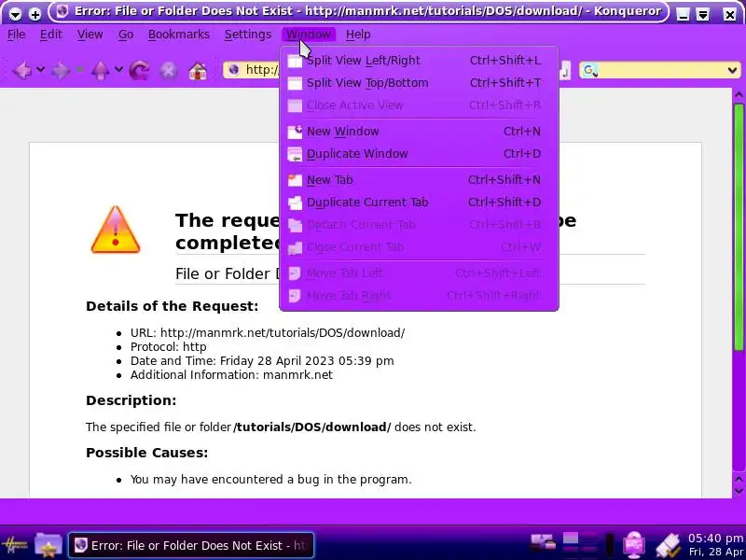Image resolution: width=746 pixels, height=560 pixels.
Task: Click the 'Protocol: http' line
Action: tap(169, 346)
